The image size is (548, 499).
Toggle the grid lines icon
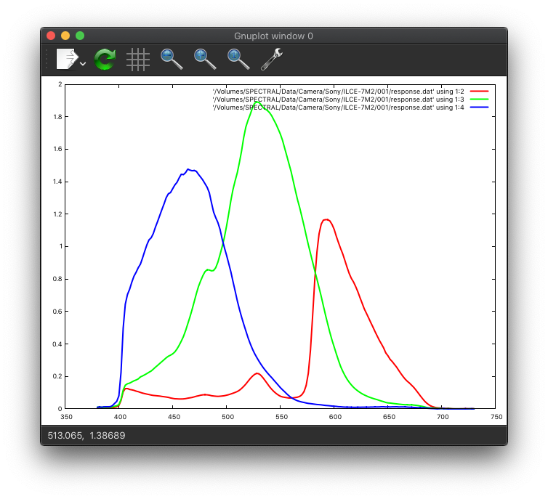click(137, 59)
